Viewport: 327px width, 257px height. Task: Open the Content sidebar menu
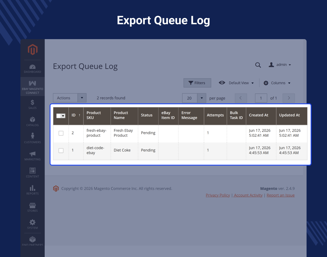click(x=32, y=173)
